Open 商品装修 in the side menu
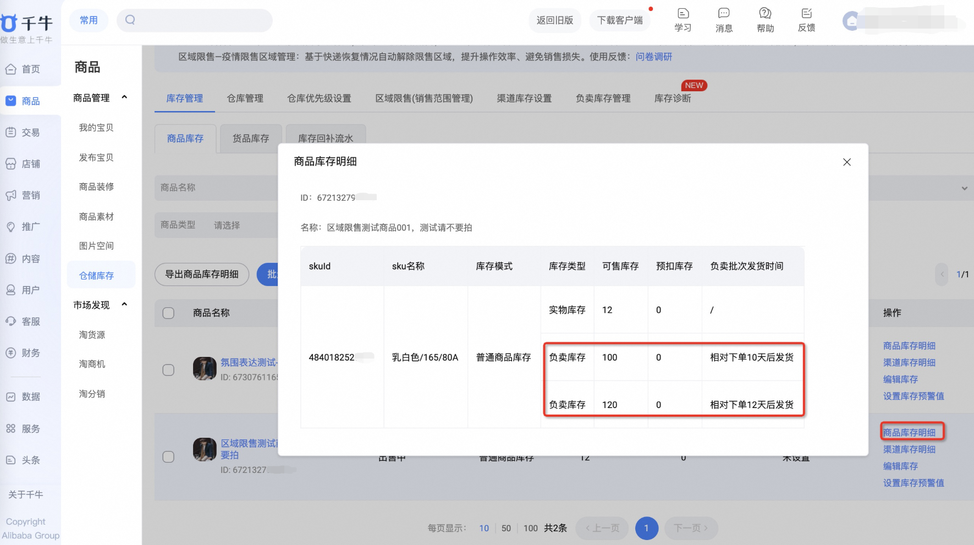This screenshot has width=974, height=545. coord(96,187)
